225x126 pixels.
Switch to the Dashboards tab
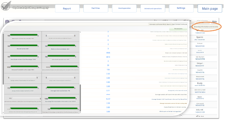[x=184, y=24]
